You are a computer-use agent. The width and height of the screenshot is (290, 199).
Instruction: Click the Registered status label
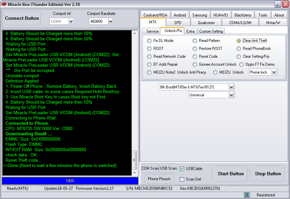point(266,195)
